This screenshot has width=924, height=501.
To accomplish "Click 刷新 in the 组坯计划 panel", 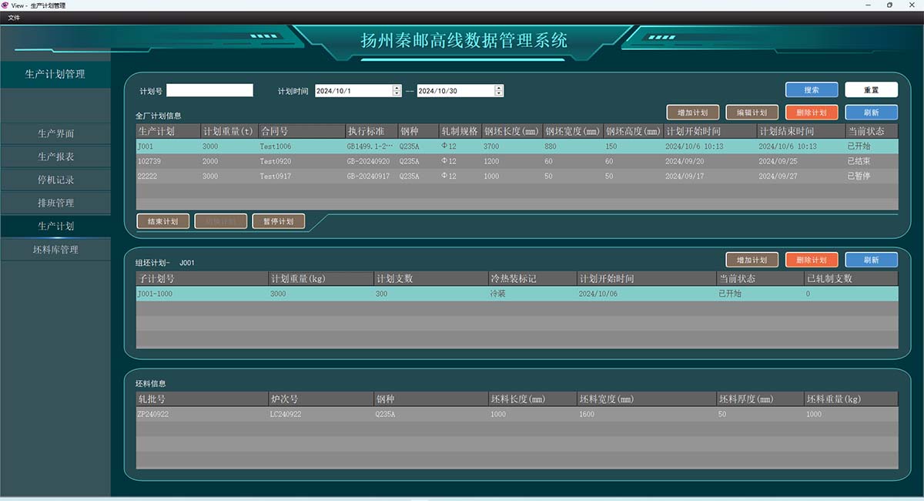I will coord(872,260).
